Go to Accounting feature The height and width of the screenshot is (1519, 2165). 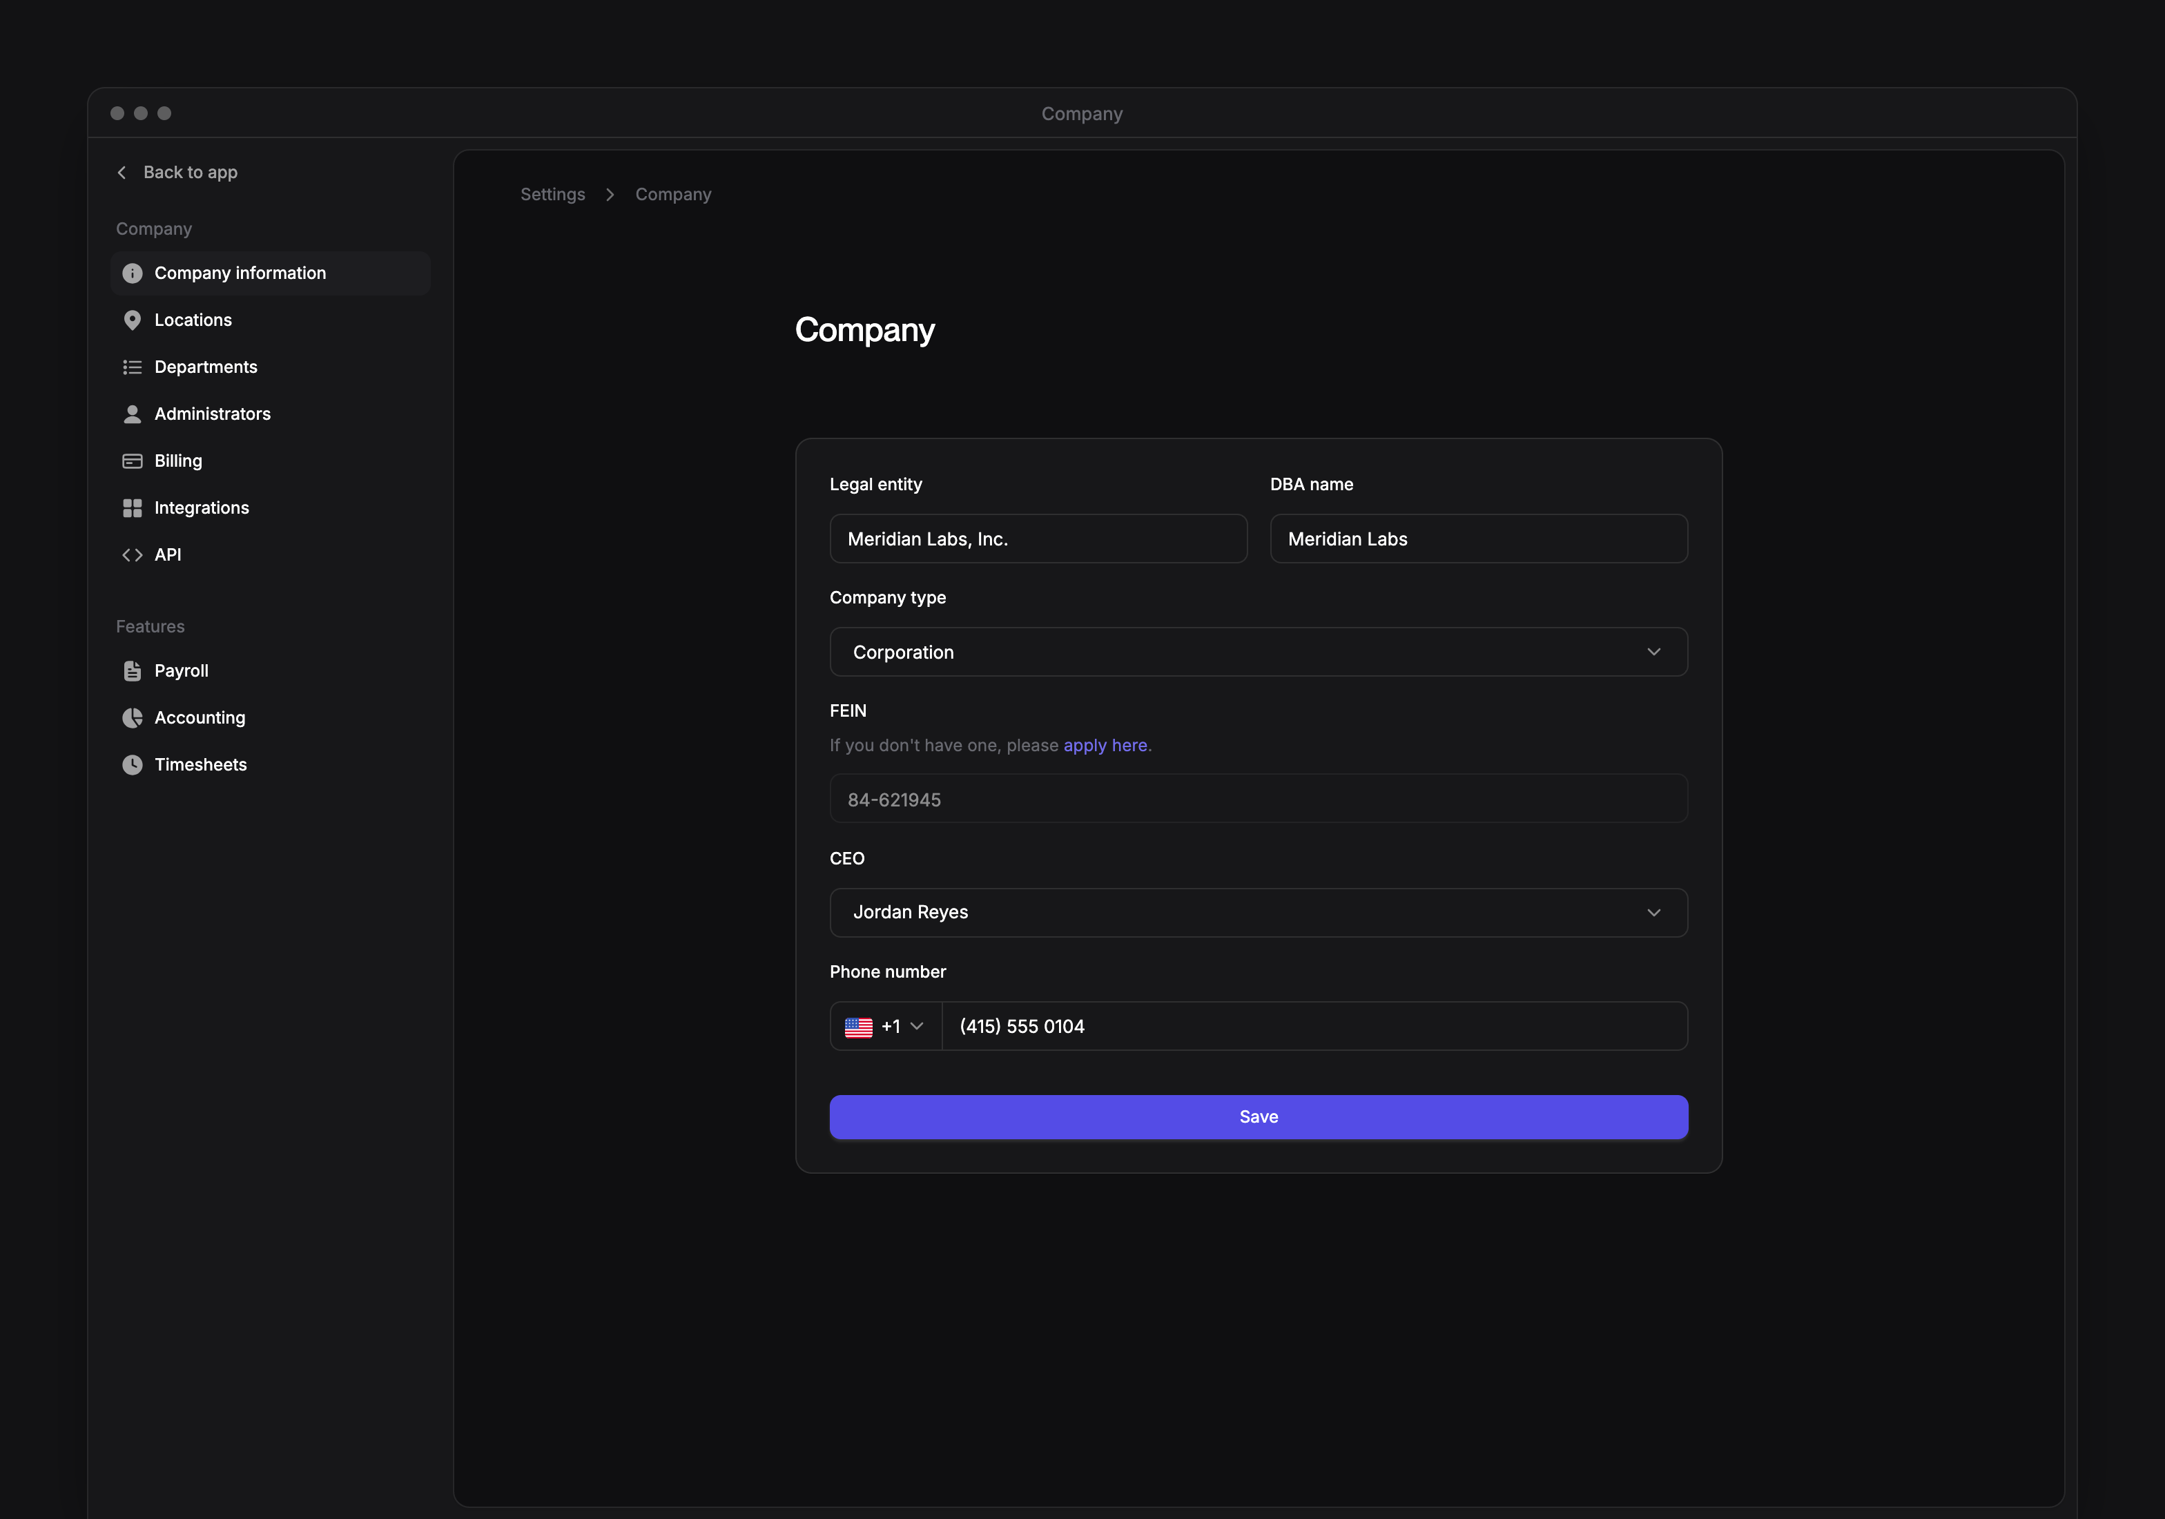click(271, 717)
